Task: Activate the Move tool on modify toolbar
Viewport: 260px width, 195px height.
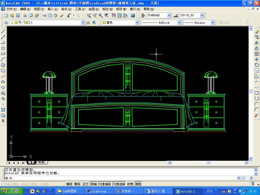Action: click(x=257, y=59)
